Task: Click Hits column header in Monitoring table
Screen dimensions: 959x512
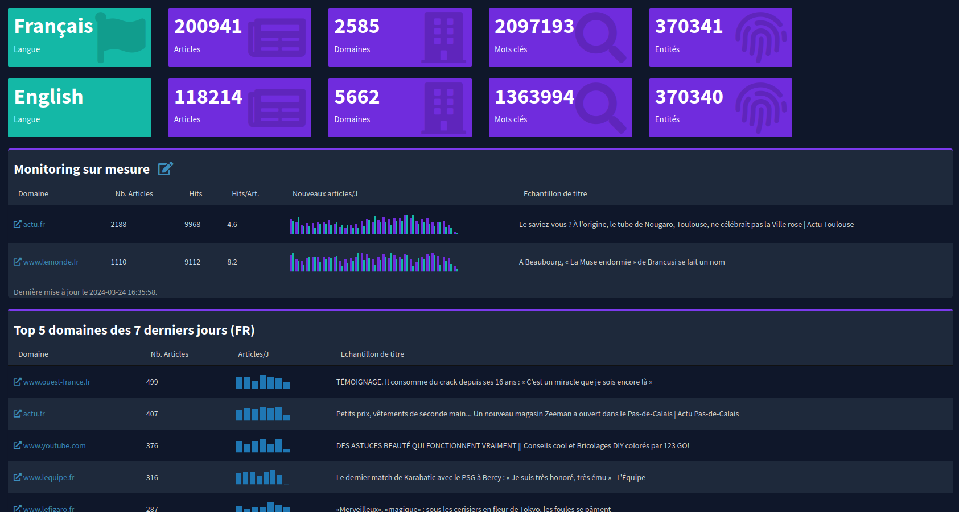Action: click(196, 193)
